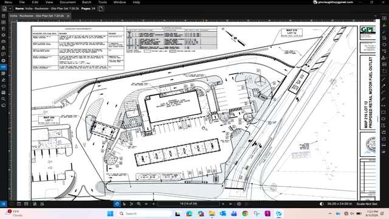Switch to Volta - Rochester Site Plan Set tab
389x219 pixels.
[x=37, y=16]
